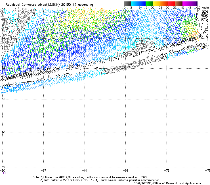Click the -81 longitude axis label
210x185 pixels.
(126, 170)
